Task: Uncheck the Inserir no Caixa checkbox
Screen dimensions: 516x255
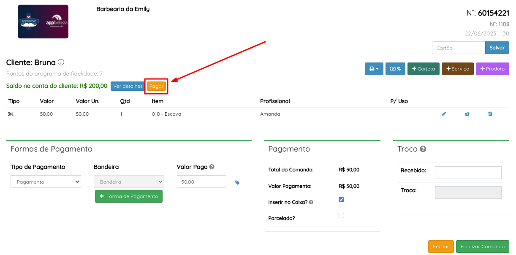Action: [342, 199]
